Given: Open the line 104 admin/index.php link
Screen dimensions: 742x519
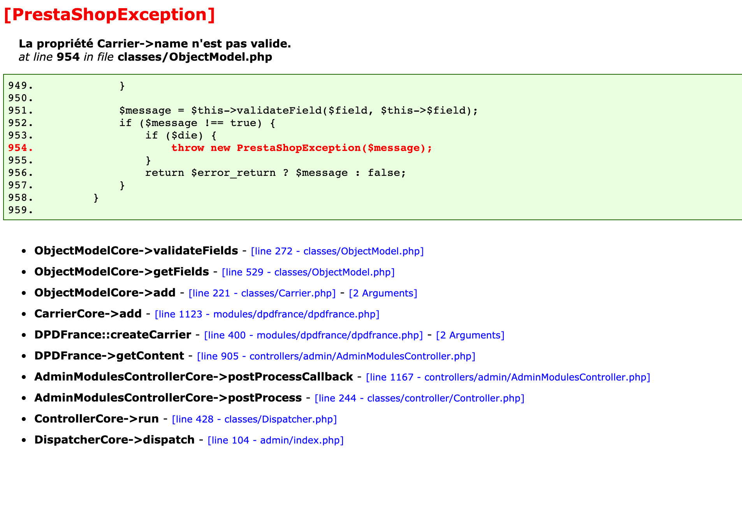Looking at the screenshot, I should coord(276,440).
